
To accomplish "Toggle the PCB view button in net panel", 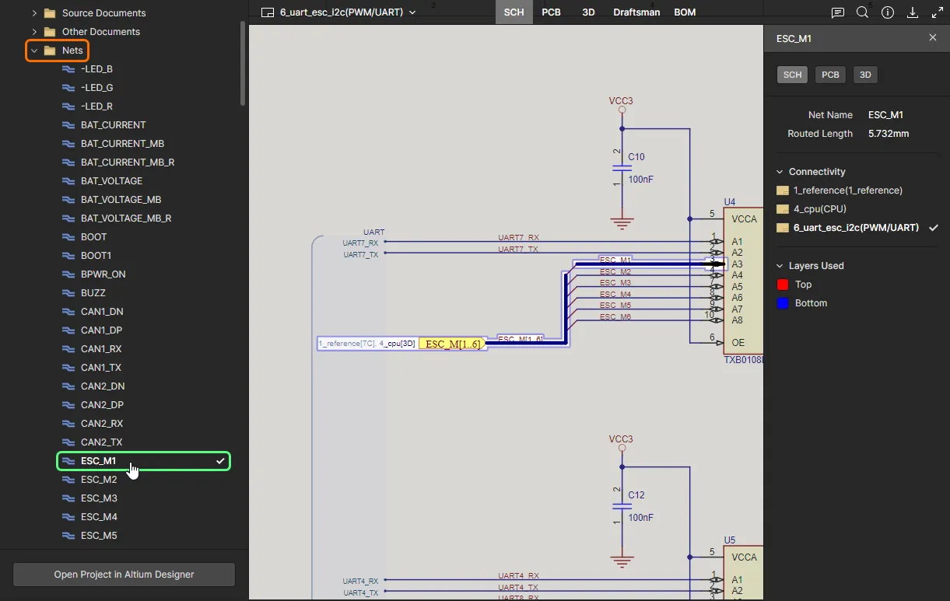I will (830, 75).
